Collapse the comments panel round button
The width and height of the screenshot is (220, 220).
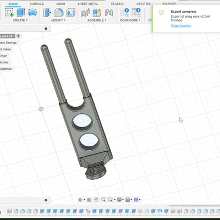[x=46, y=200]
